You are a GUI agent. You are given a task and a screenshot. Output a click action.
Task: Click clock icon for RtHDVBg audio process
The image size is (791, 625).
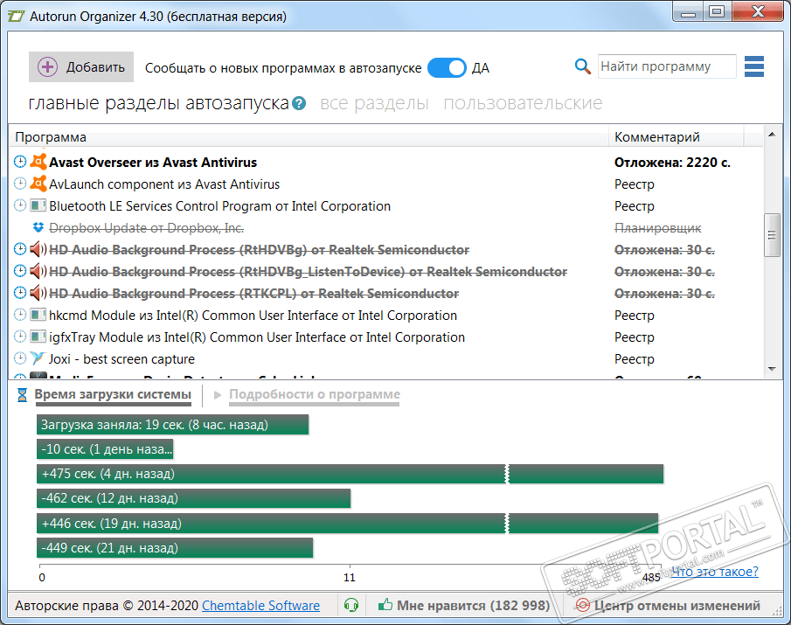point(20,248)
